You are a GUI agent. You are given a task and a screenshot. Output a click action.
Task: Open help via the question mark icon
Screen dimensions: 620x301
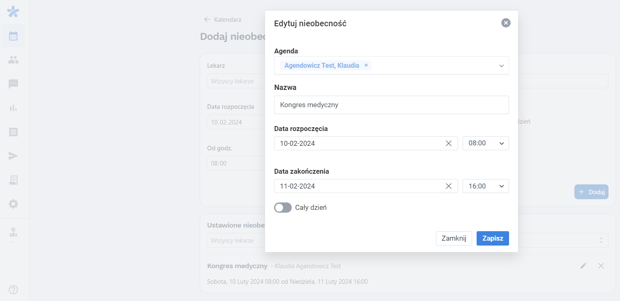(x=13, y=290)
